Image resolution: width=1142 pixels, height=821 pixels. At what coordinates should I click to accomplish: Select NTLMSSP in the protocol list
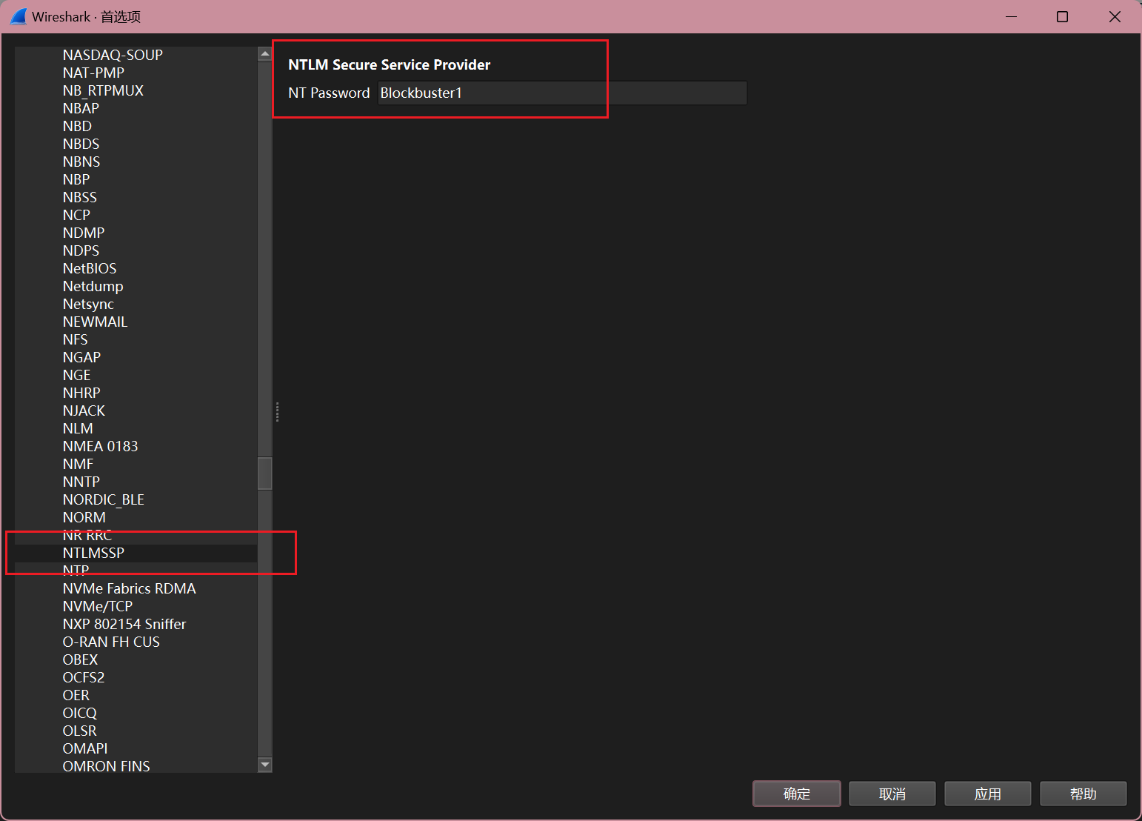(x=93, y=553)
